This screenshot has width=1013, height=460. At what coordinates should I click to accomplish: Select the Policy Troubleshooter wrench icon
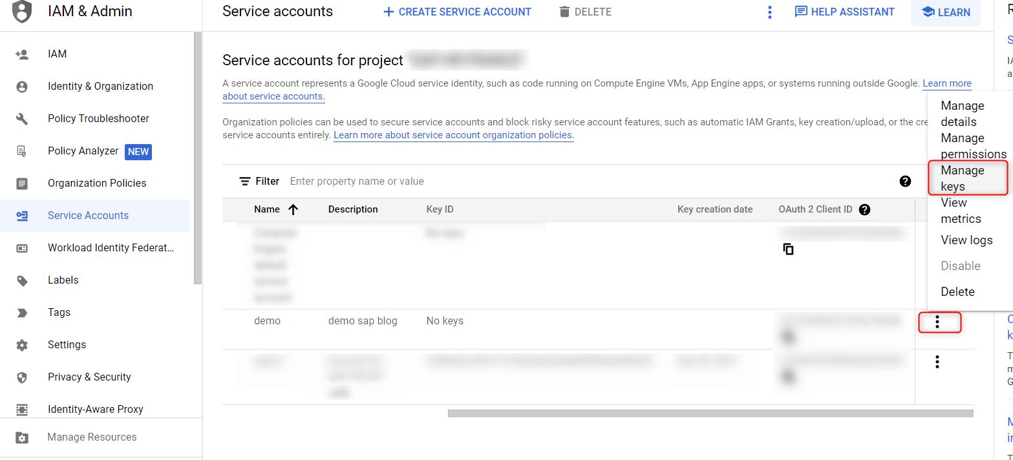point(21,118)
